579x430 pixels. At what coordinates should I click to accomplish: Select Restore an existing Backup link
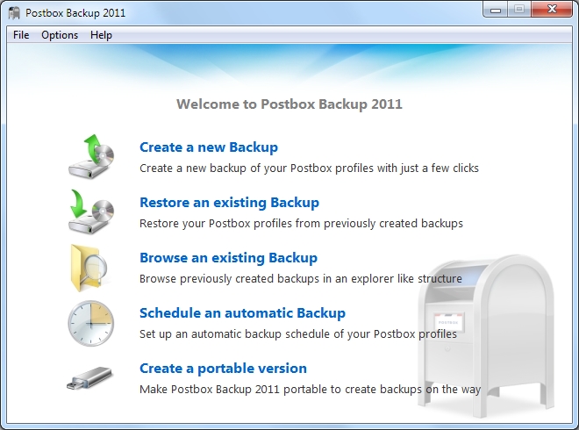click(x=229, y=203)
